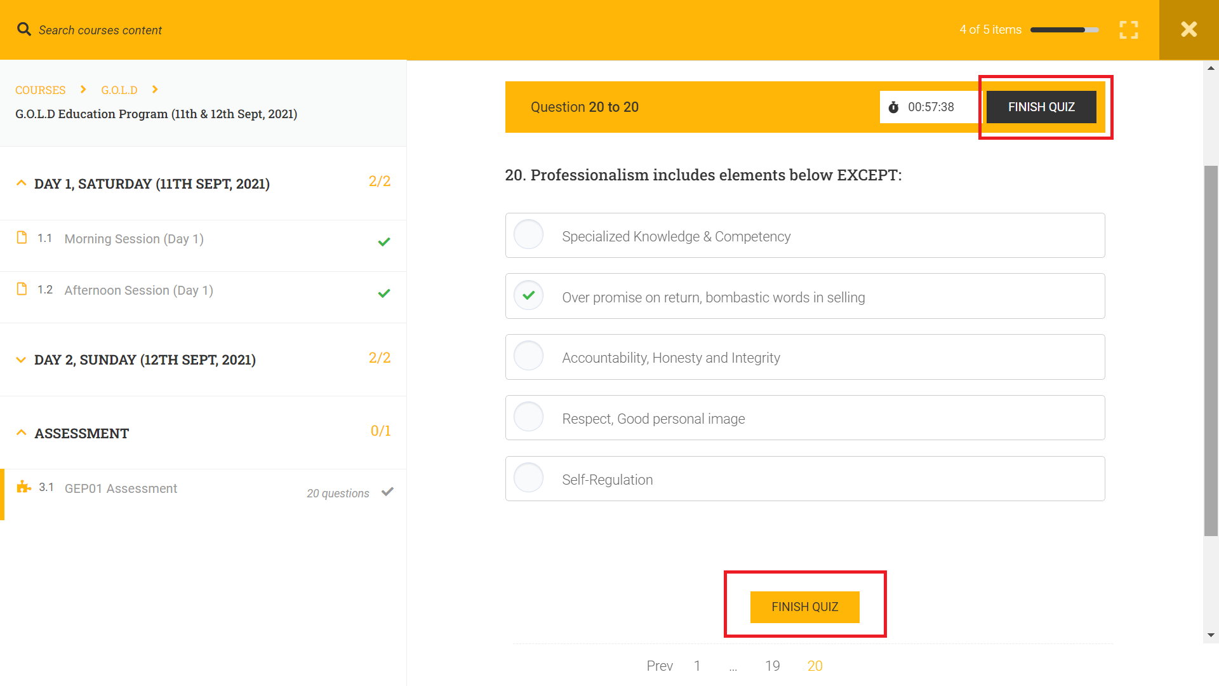The image size is (1219, 686).
Task: Expand the Day 2 Sunday section
Action: pos(21,360)
